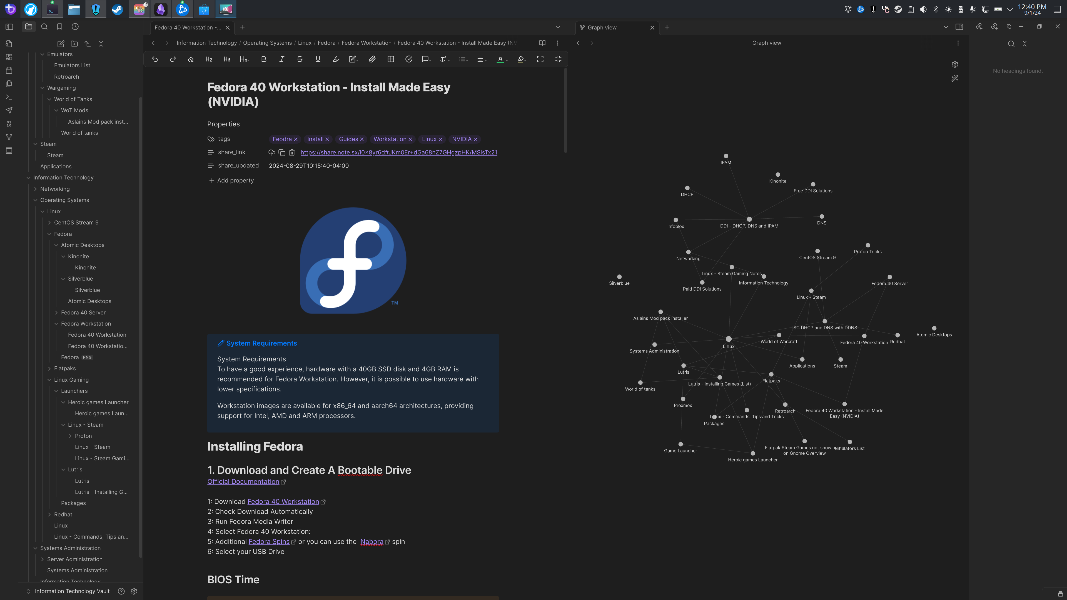The height and width of the screenshot is (600, 1067).
Task: Undo the last edit via the toolbar
Action: point(154,59)
